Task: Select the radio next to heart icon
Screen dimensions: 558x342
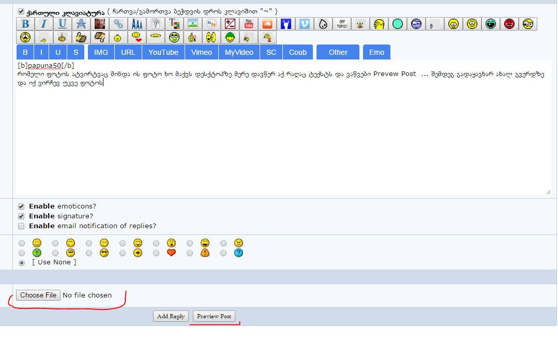Action: pos(156,253)
